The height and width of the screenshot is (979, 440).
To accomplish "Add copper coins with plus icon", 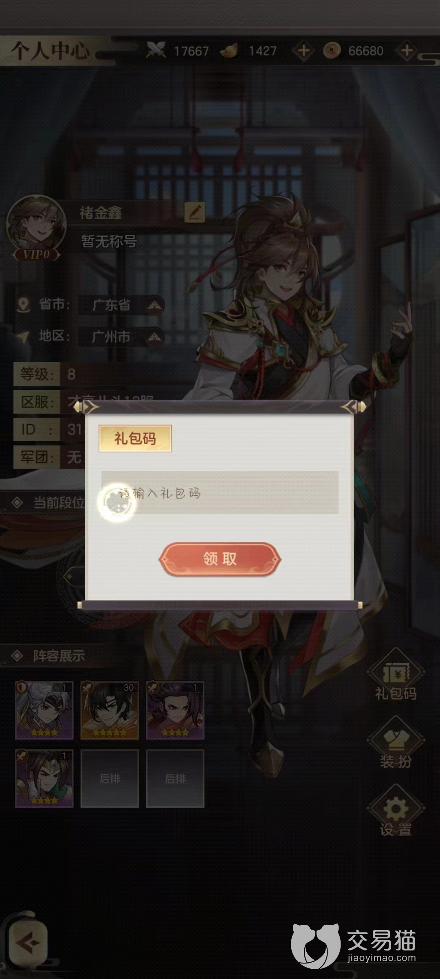I will pos(407,51).
